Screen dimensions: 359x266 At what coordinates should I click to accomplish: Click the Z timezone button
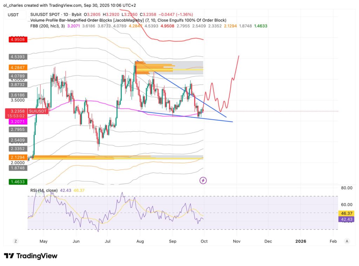point(15,241)
